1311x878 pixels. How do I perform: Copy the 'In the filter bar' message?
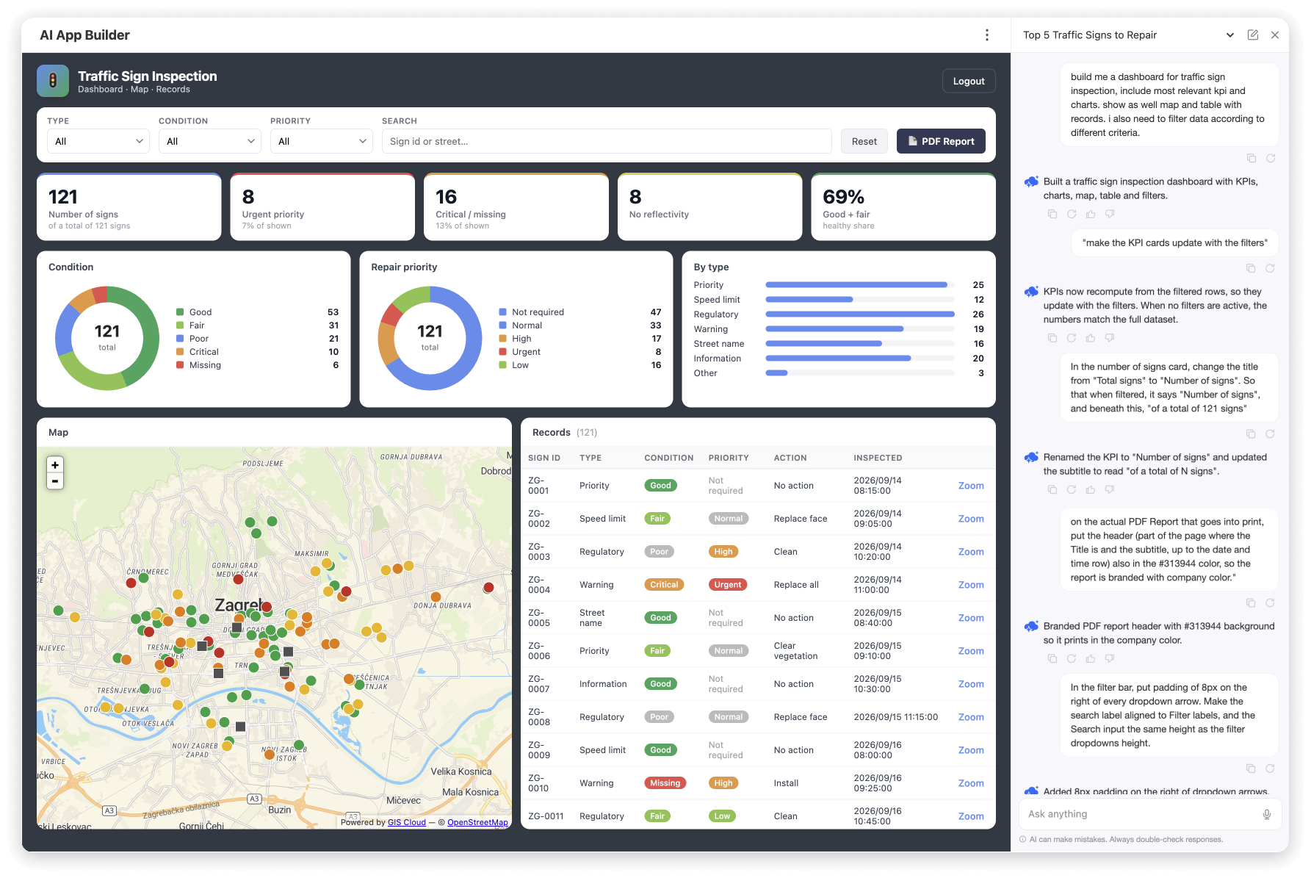[x=1252, y=769]
